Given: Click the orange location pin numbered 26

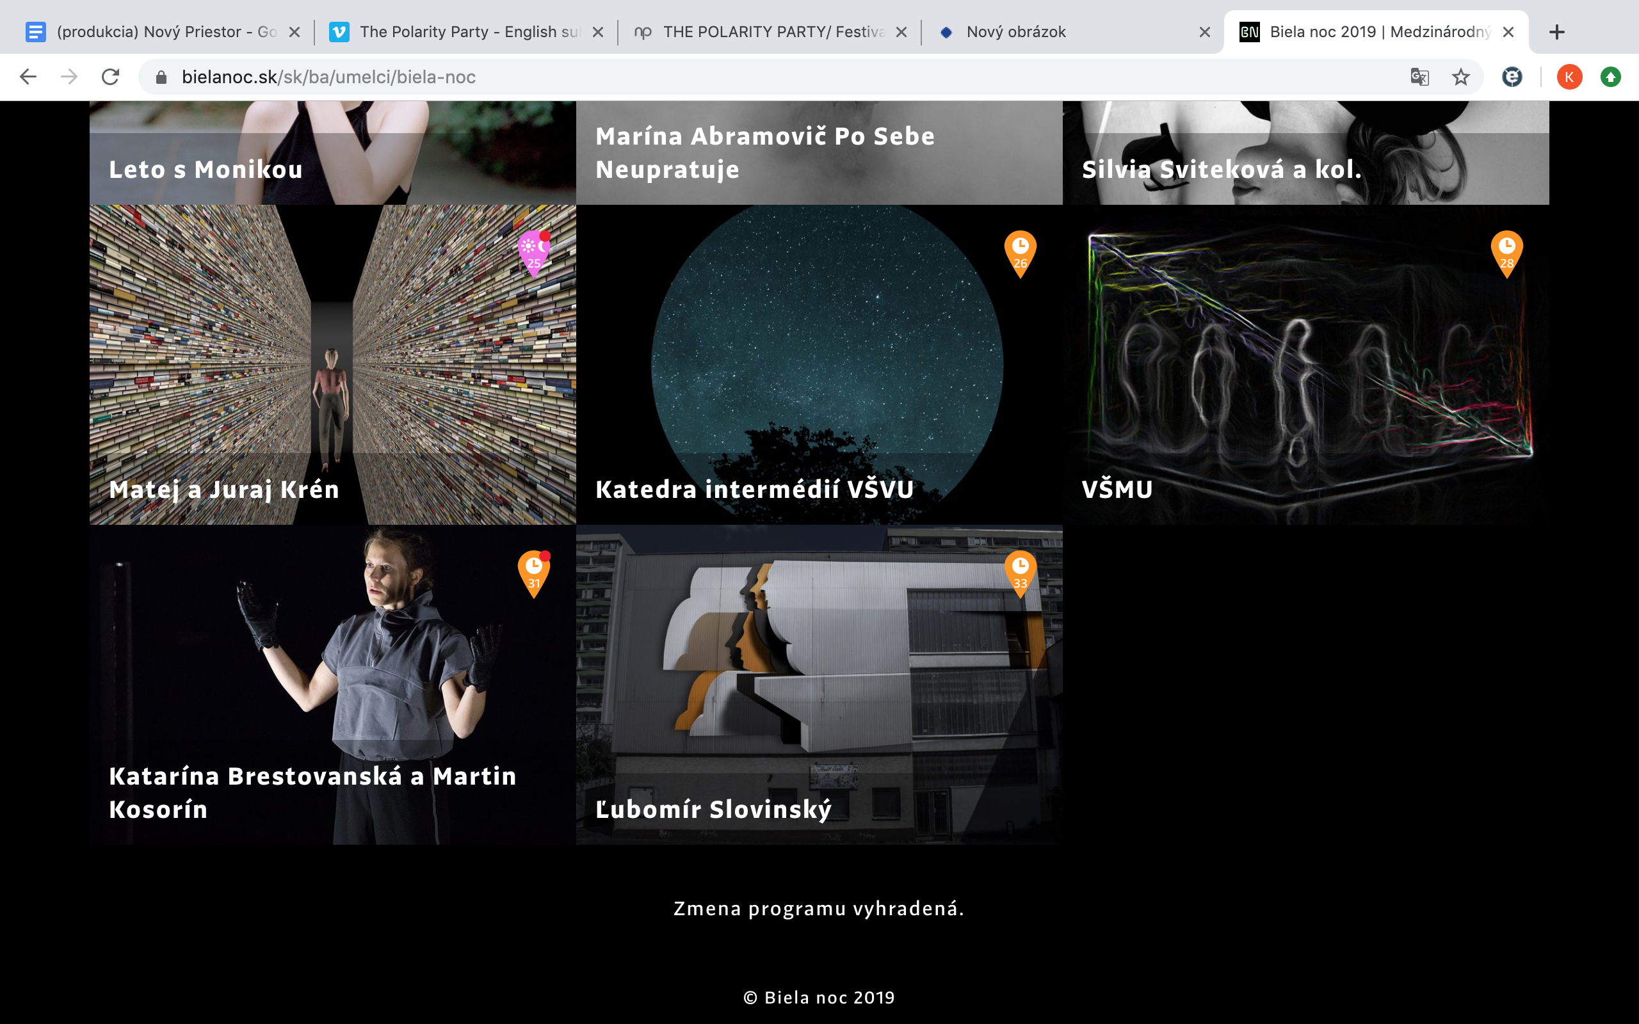Looking at the screenshot, I should pyautogui.click(x=1020, y=253).
